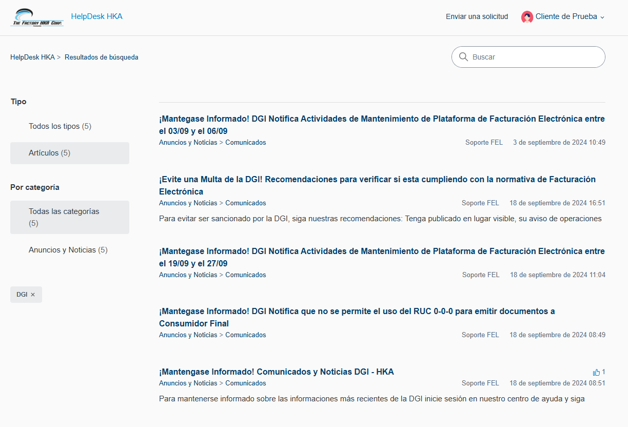The image size is (628, 427).
Task: Filter by Anuncios y Noticias category
Action: coord(68,250)
